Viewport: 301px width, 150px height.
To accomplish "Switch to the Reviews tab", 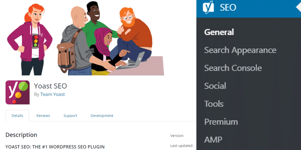I will (x=43, y=116).
